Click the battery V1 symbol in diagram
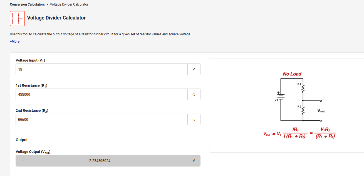364x176 pixels. coord(281,96)
